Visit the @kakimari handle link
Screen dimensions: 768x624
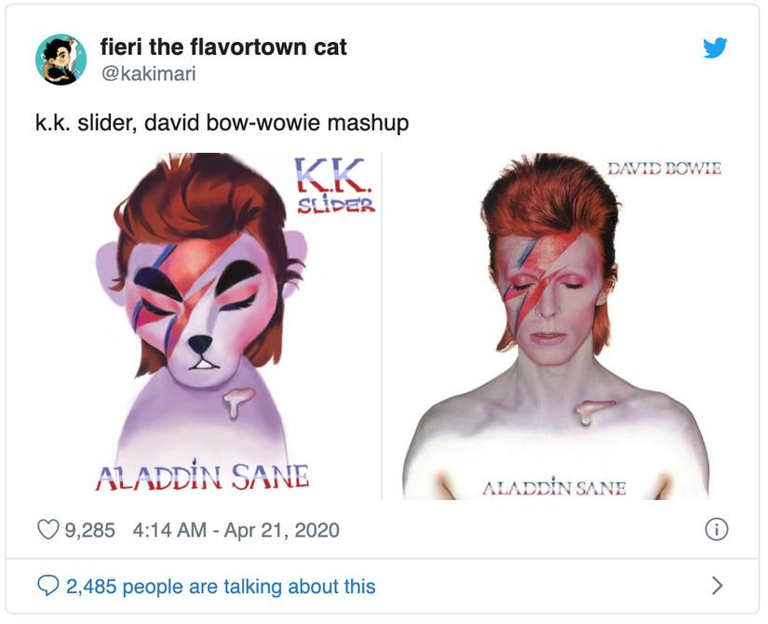147,73
